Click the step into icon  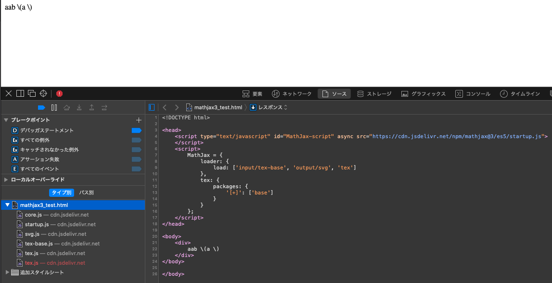79,107
